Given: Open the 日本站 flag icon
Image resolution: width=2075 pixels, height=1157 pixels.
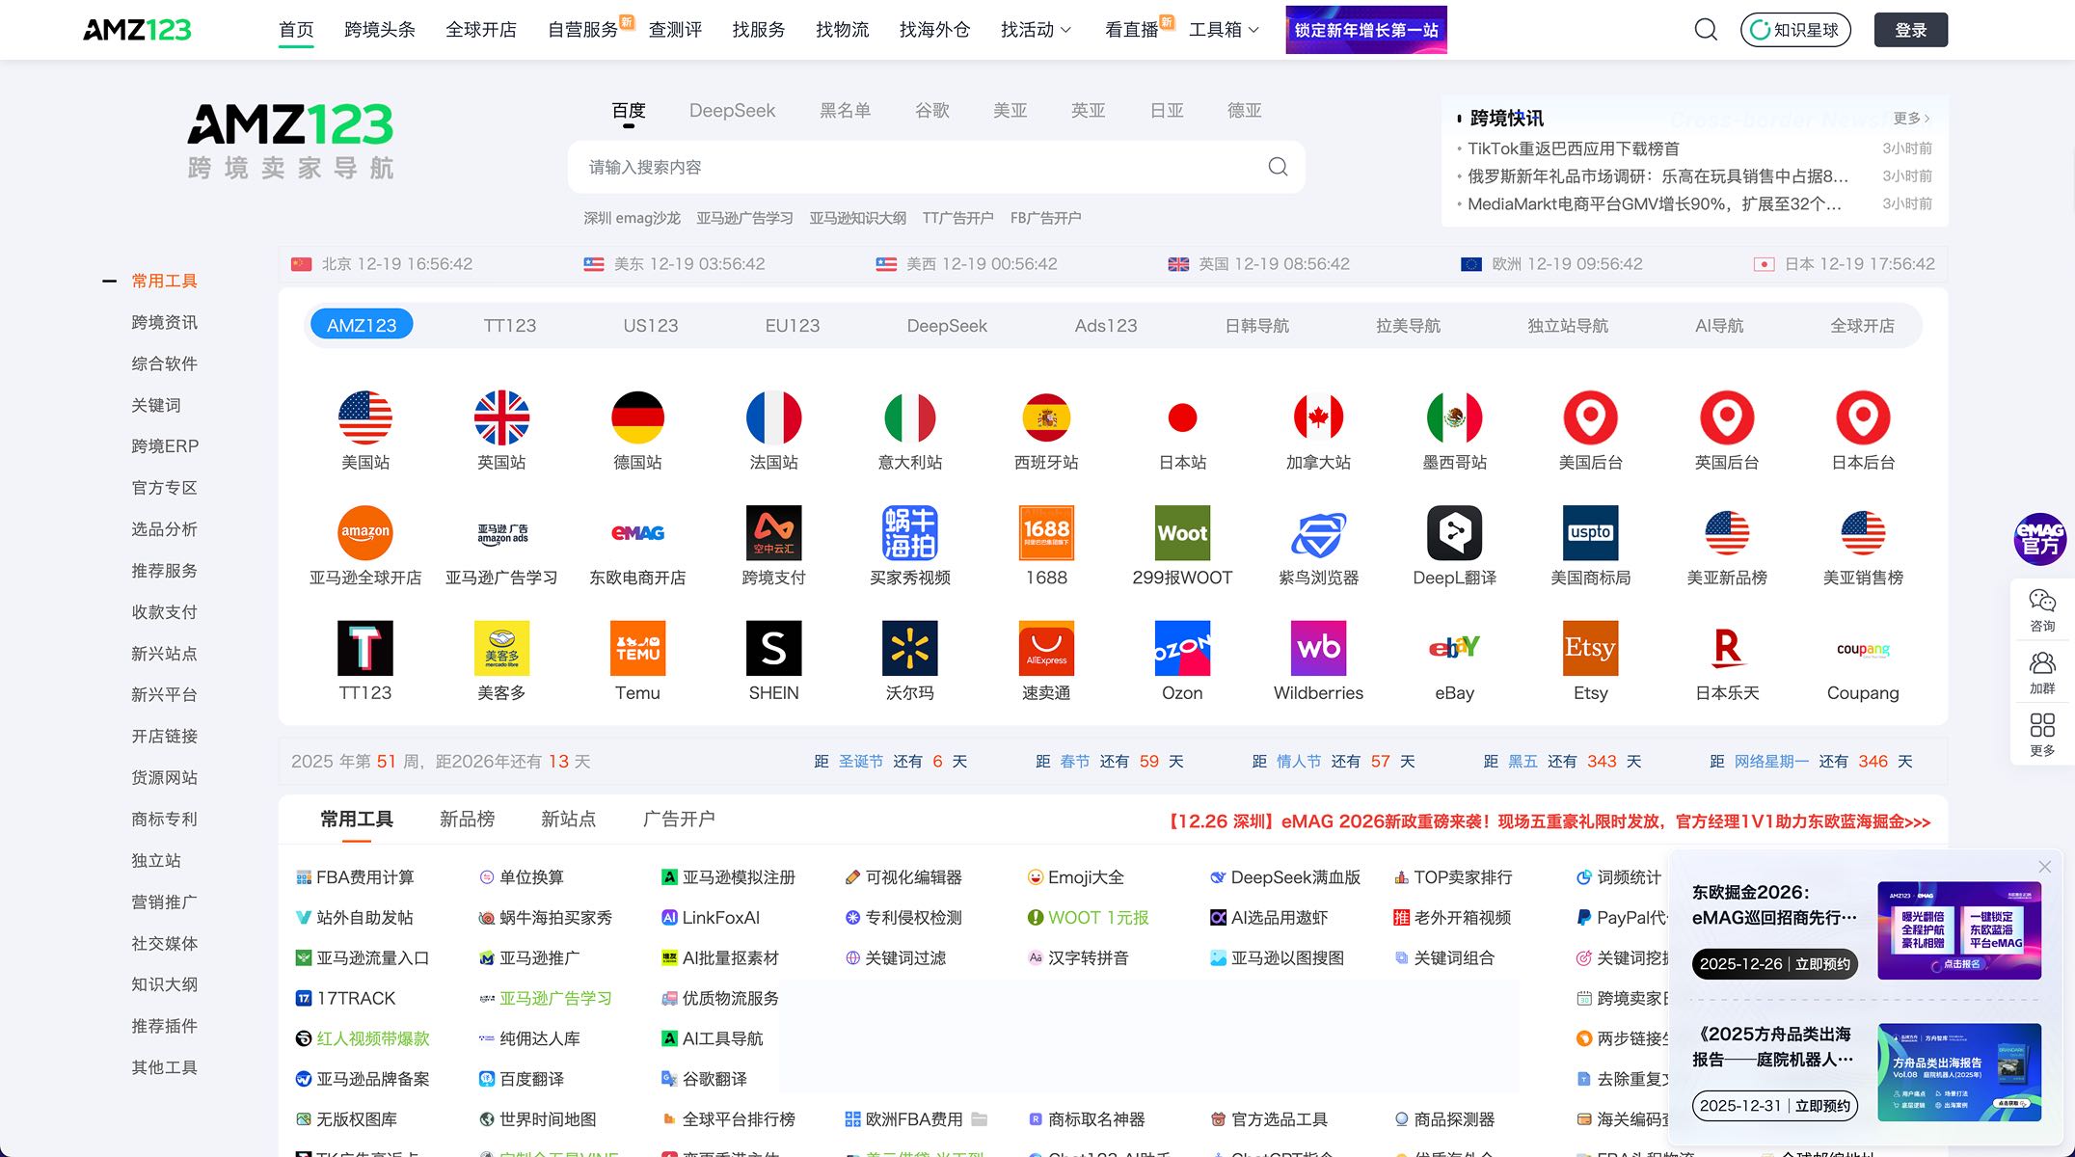Looking at the screenshot, I should tap(1182, 417).
